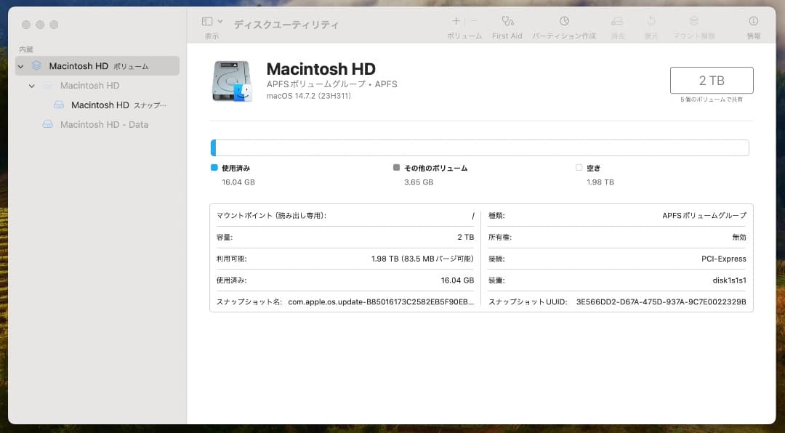Add a volume with the plus icon

coord(456,20)
